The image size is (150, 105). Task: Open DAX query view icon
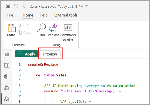tap(6, 88)
